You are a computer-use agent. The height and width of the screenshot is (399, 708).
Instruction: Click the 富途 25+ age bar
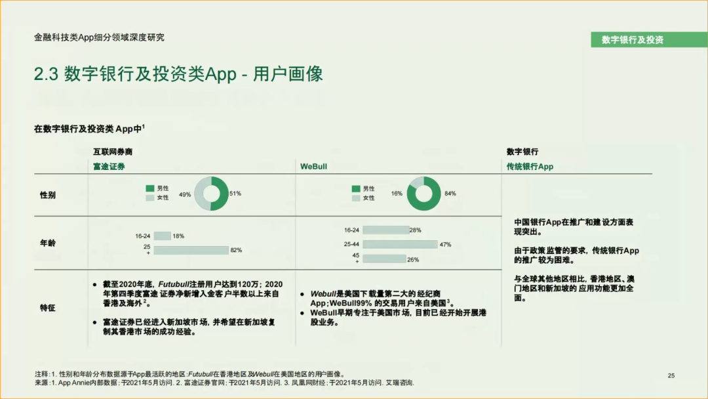(x=191, y=250)
